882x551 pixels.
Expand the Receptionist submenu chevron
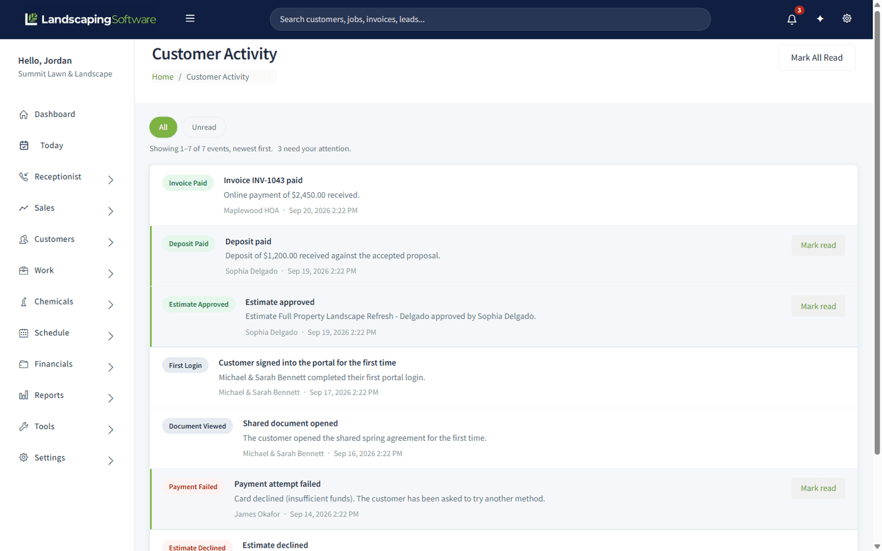110,180
